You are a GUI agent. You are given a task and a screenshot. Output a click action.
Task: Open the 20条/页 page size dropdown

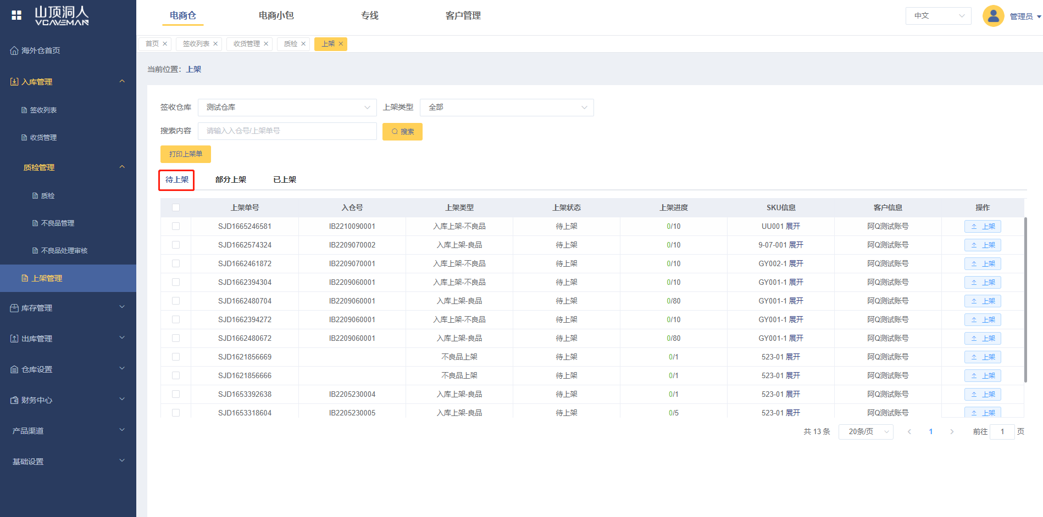(866, 431)
